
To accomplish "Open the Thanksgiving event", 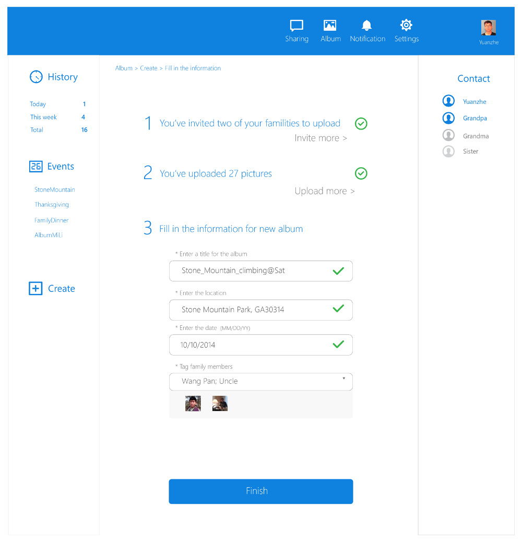I will [52, 205].
